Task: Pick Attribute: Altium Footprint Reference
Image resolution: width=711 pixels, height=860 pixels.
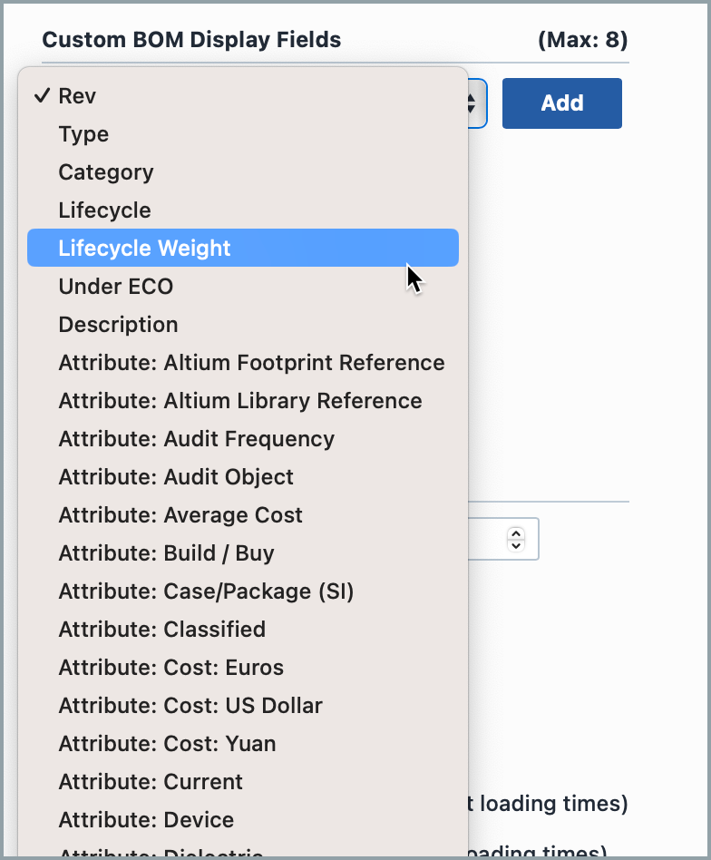Action: (251, 363)
